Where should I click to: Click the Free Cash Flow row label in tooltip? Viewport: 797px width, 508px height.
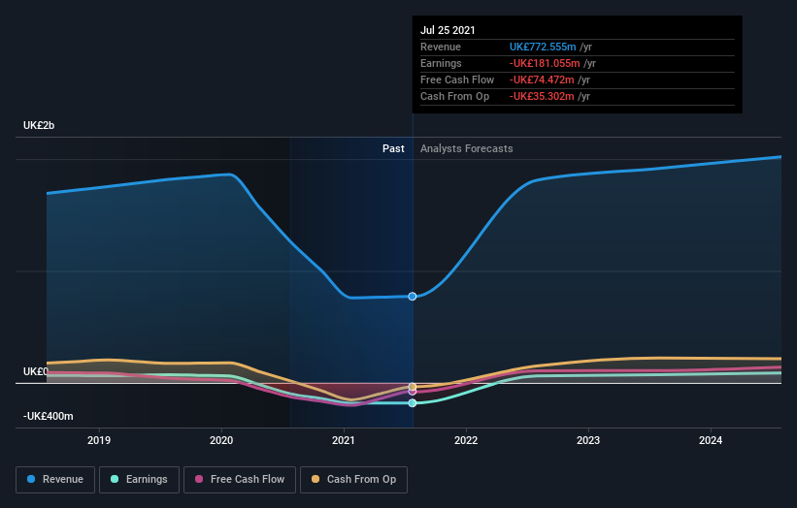coord(457,79)
